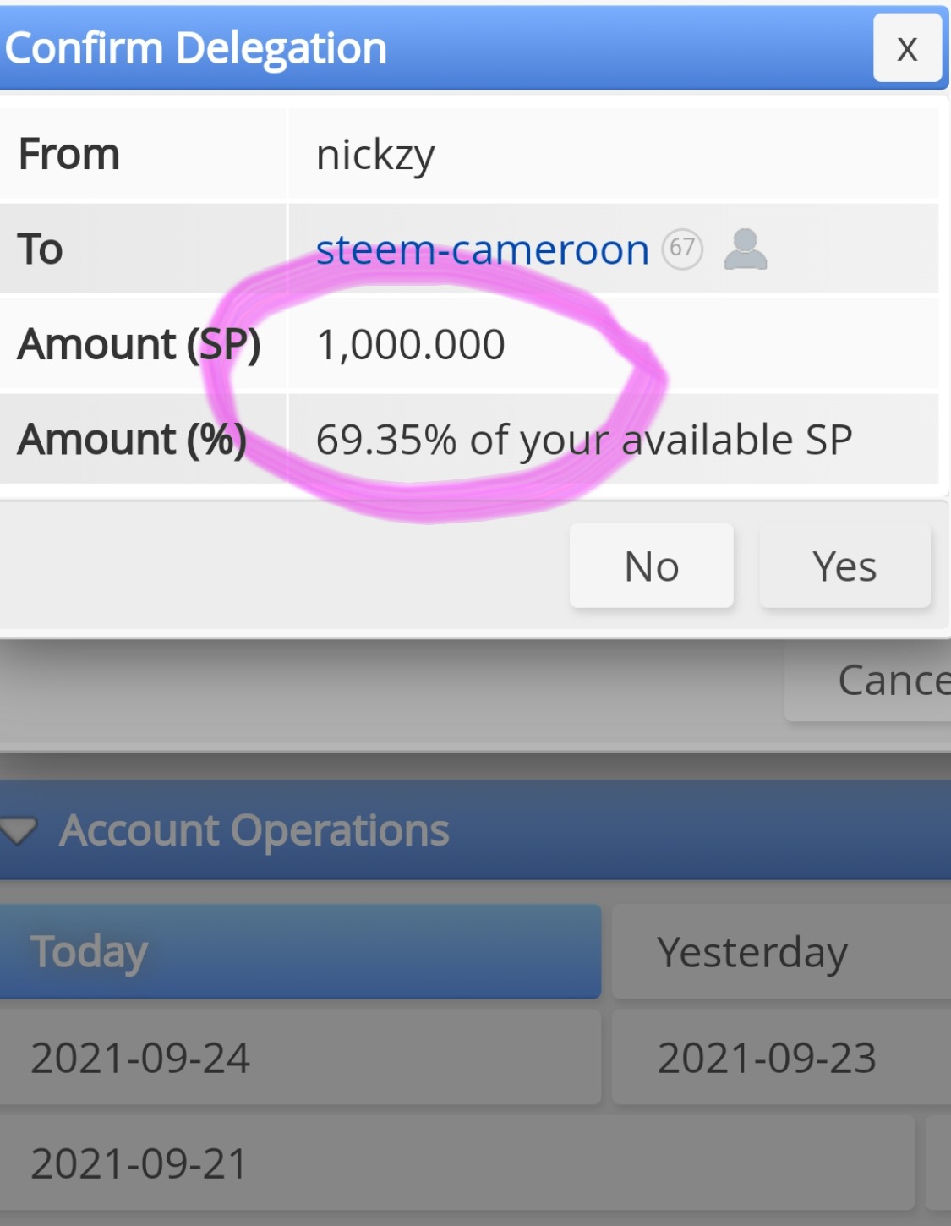This screenshot has height=1226, width=951.
Task: Click the Amount (SP) row label
Action: 139,345
